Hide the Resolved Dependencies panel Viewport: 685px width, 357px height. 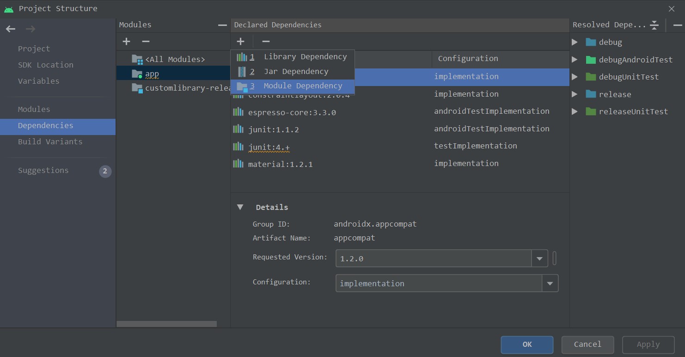coord(678,25)
